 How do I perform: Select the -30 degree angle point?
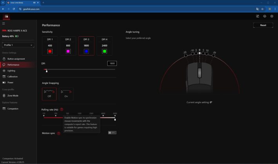pyautogui.click(x=186, y=55)
